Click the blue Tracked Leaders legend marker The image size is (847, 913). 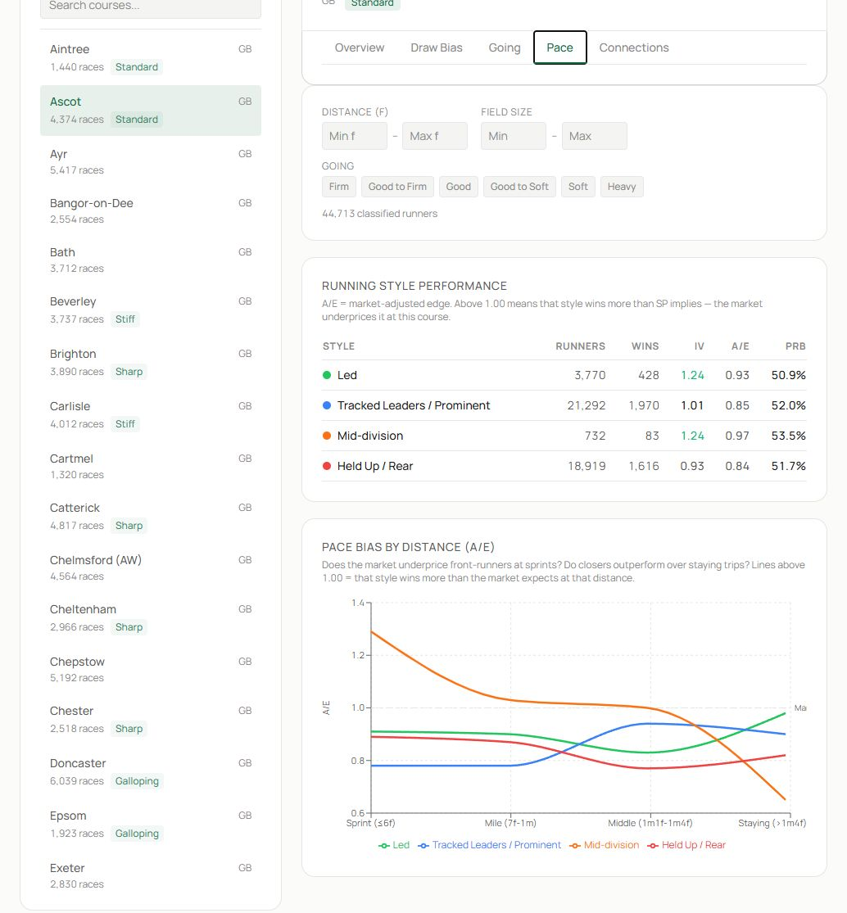423,846
